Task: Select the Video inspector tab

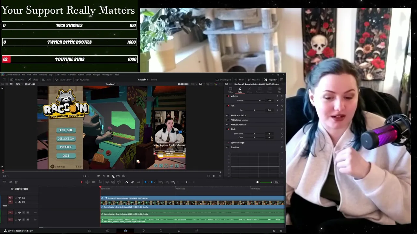Action: [x=230, y=90]
